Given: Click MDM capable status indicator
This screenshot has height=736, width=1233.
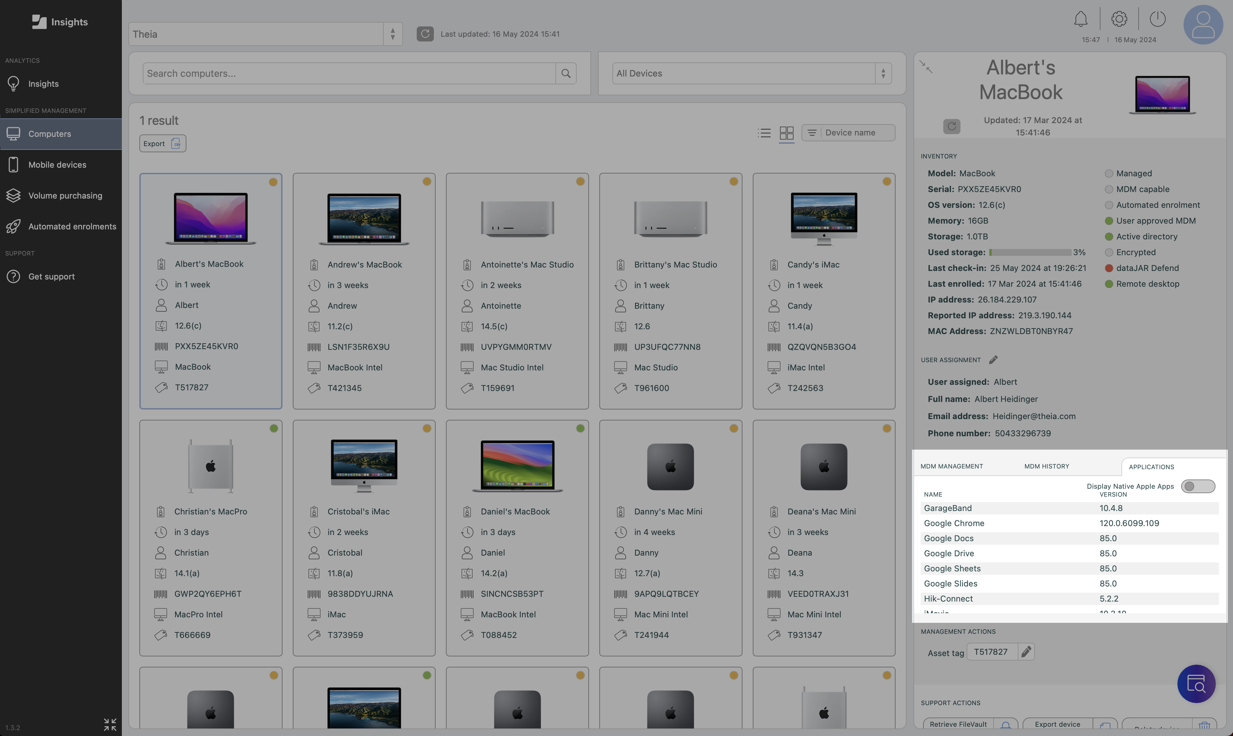Looking at the screenshot, I should point(1109,189).
